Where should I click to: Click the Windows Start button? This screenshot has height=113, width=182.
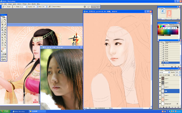(x=5, y=111)
